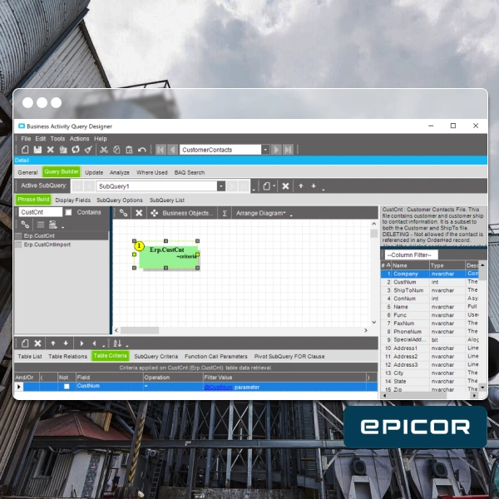499x499 pixels.
Task: Click the Sigma group-by icon
Action: pyautogui.click(x=225, y=213)
